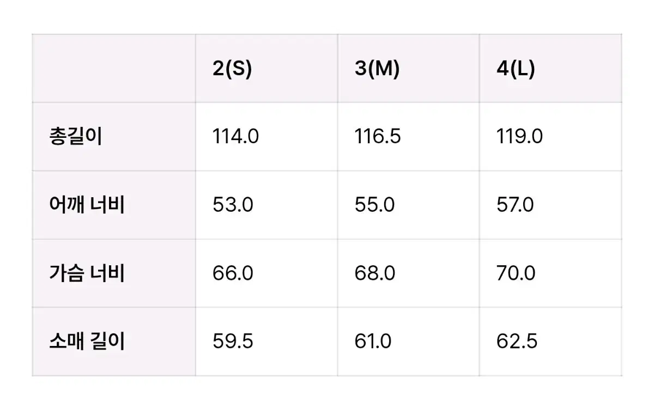Viewport: 654px width, 414px height.
Task: Select the 가슴 너비 row label
Action: [87, 273]
